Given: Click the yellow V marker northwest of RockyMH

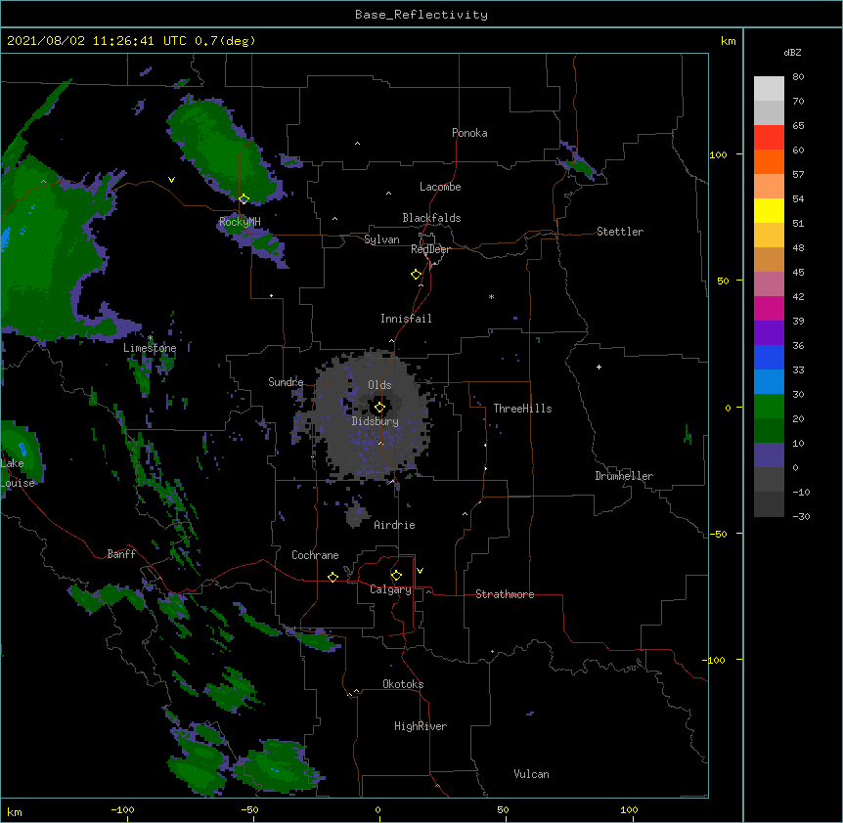Looking at the screenshot, I should (x=171, y=180).
